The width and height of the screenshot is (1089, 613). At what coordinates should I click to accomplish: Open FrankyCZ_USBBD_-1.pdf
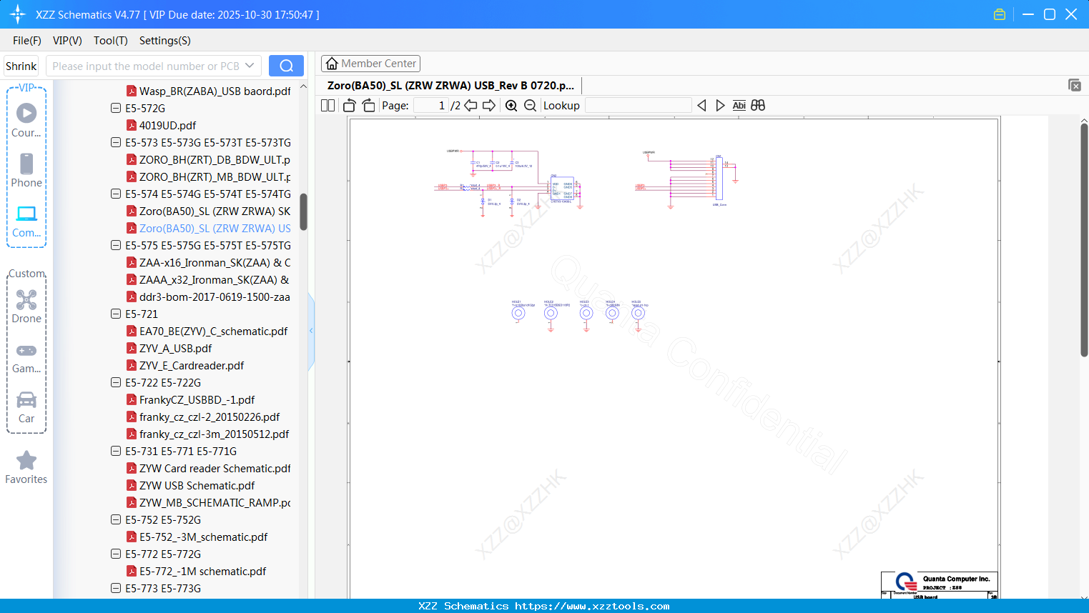coord(191,399)
